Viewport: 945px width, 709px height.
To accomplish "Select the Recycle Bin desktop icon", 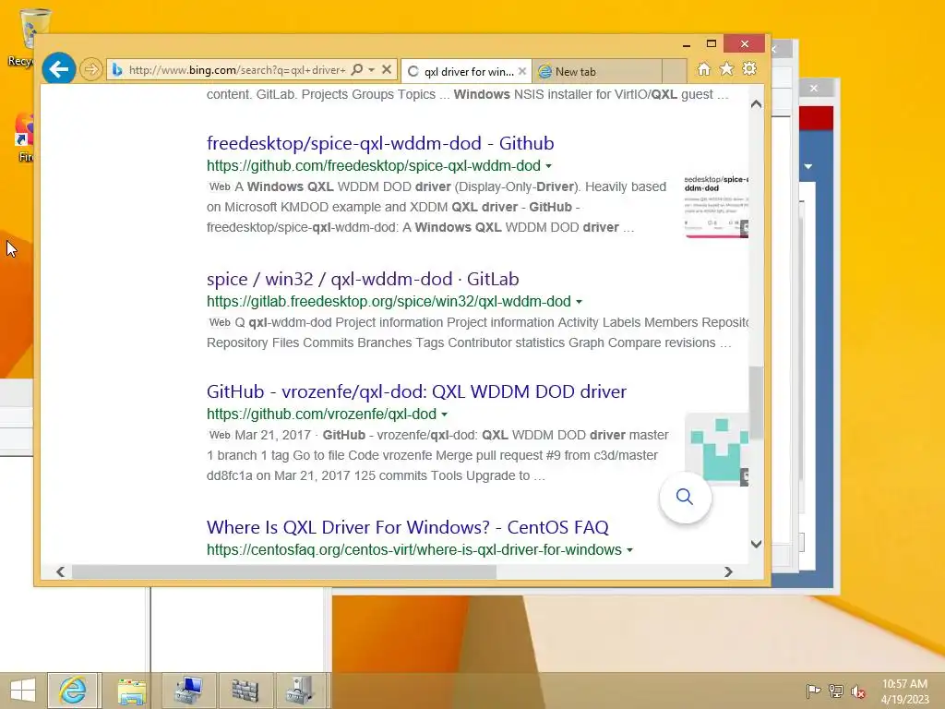I will [x=29, y=37].
